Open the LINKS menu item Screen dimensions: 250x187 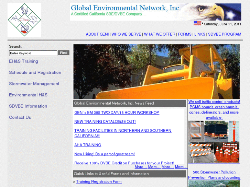tap(199, 34)
